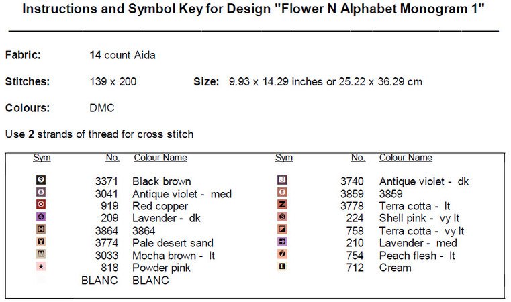Click the left No. column header
Image resolution: width=511 pixels, height=302 pixels.
112,158
